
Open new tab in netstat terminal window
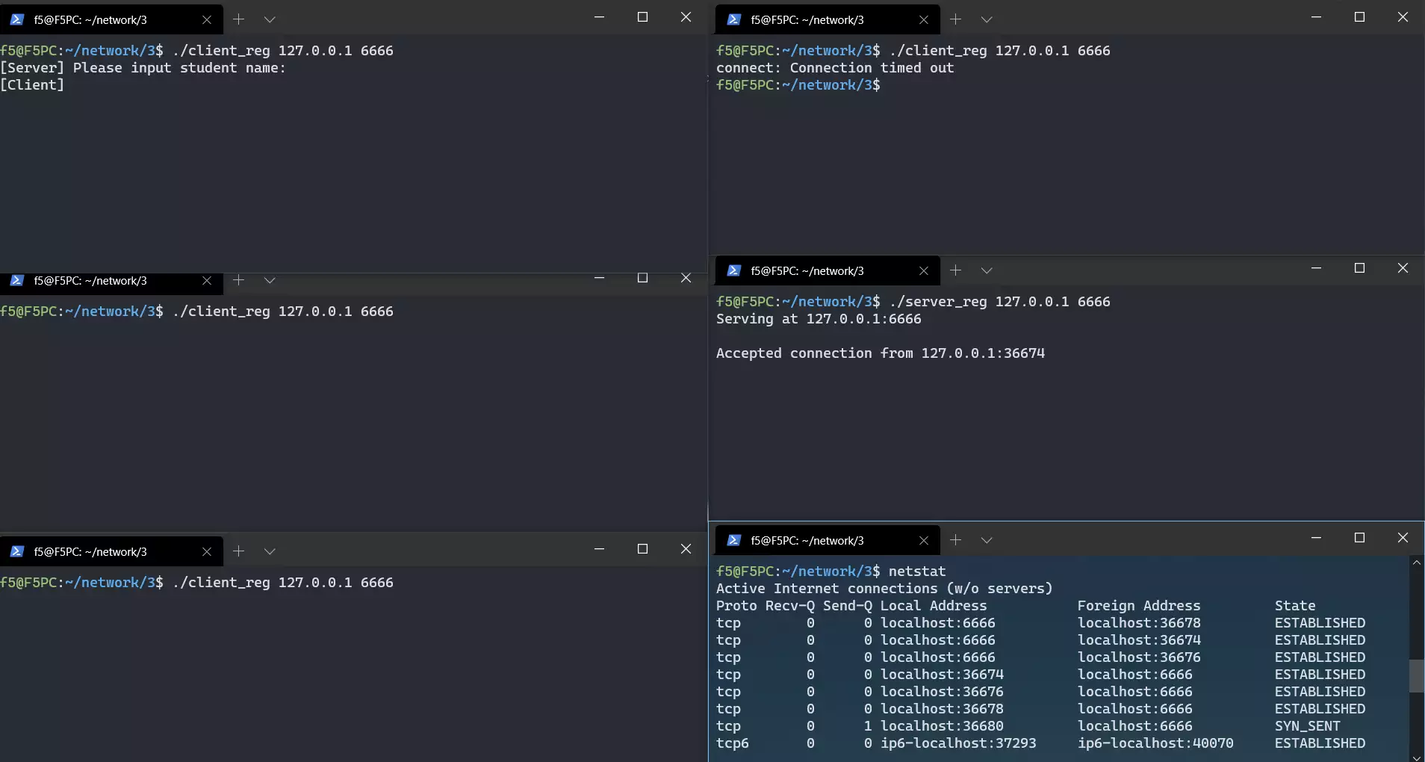(955, 540)
